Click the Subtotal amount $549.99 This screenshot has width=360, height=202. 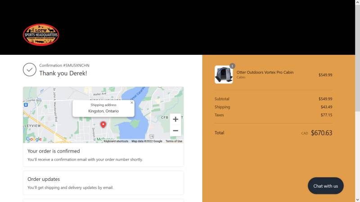coord(325,99)
